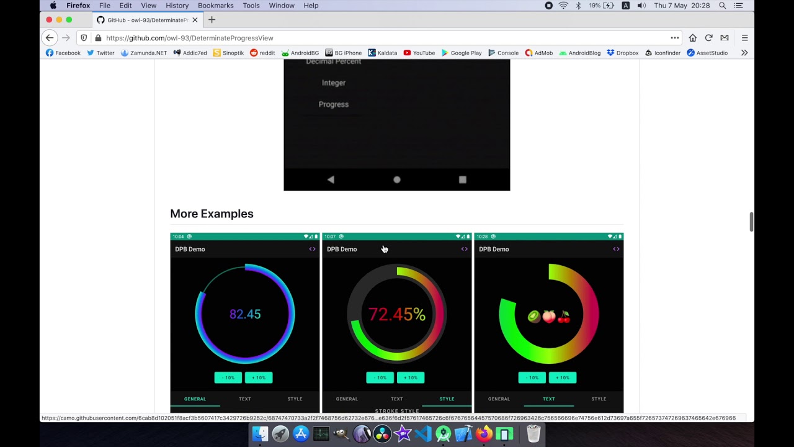
Task: Click the screen recording stop icon in menu bar
Action: [548, 6]
